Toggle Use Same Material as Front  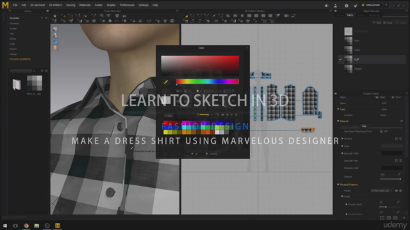tap(381, 132)
